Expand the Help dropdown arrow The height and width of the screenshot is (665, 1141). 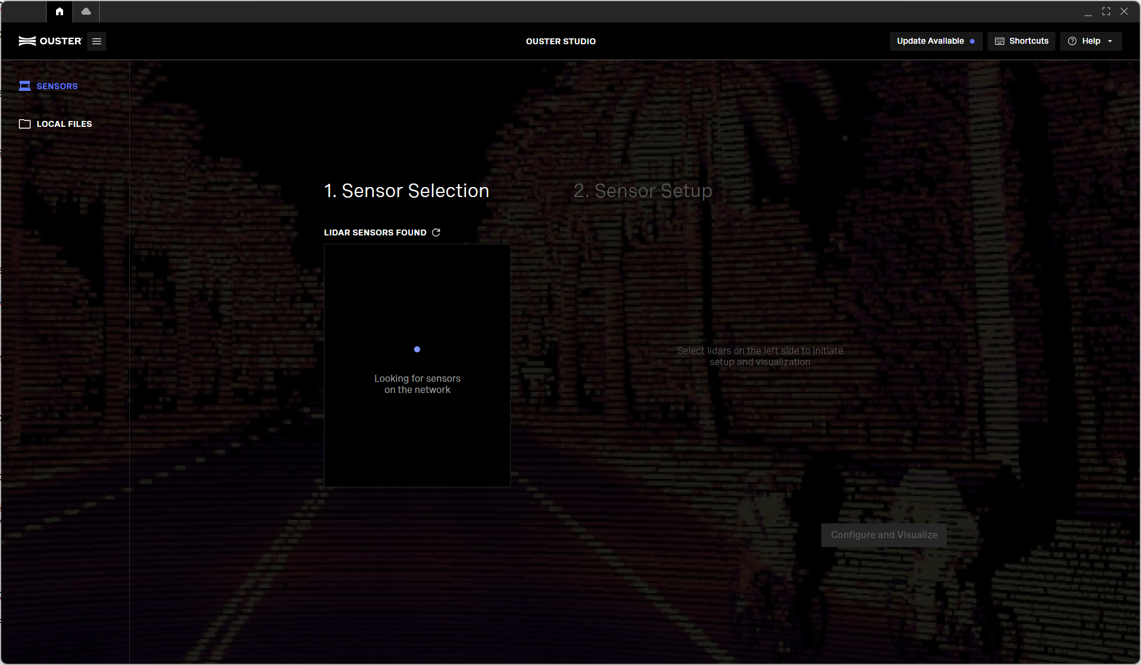[1110, 41]
